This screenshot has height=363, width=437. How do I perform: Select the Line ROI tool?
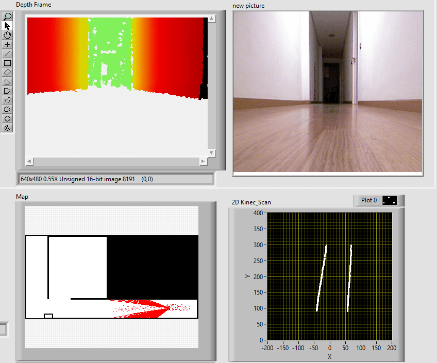[x=7, y=54]
